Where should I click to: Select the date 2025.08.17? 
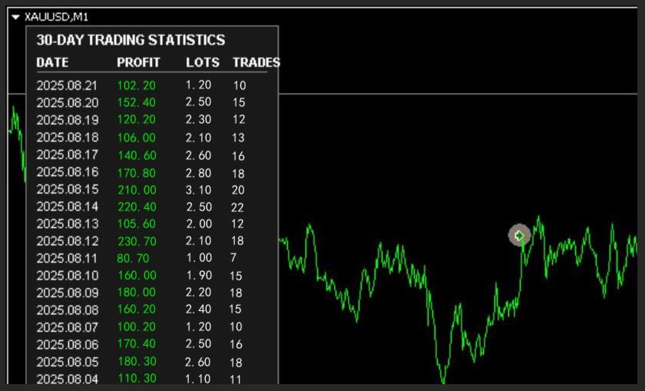67,155
